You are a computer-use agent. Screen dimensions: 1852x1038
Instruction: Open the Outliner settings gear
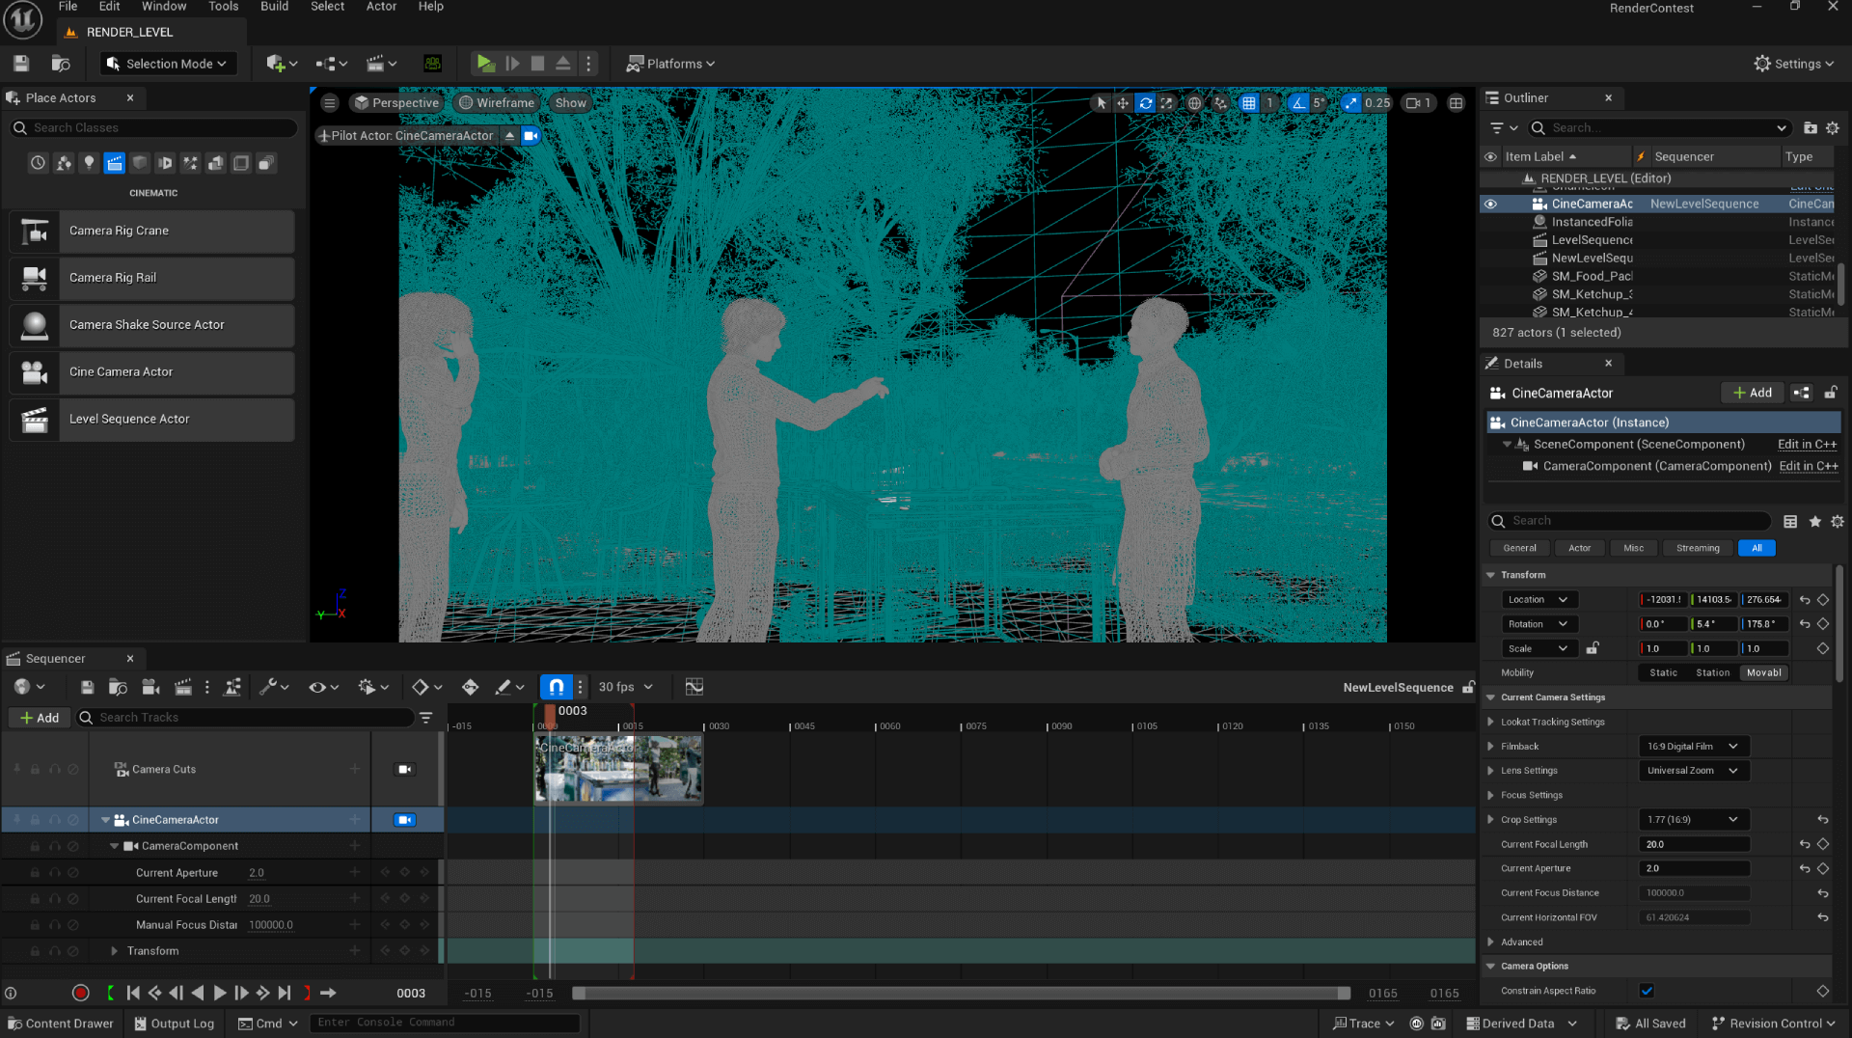pos(1832,128)
